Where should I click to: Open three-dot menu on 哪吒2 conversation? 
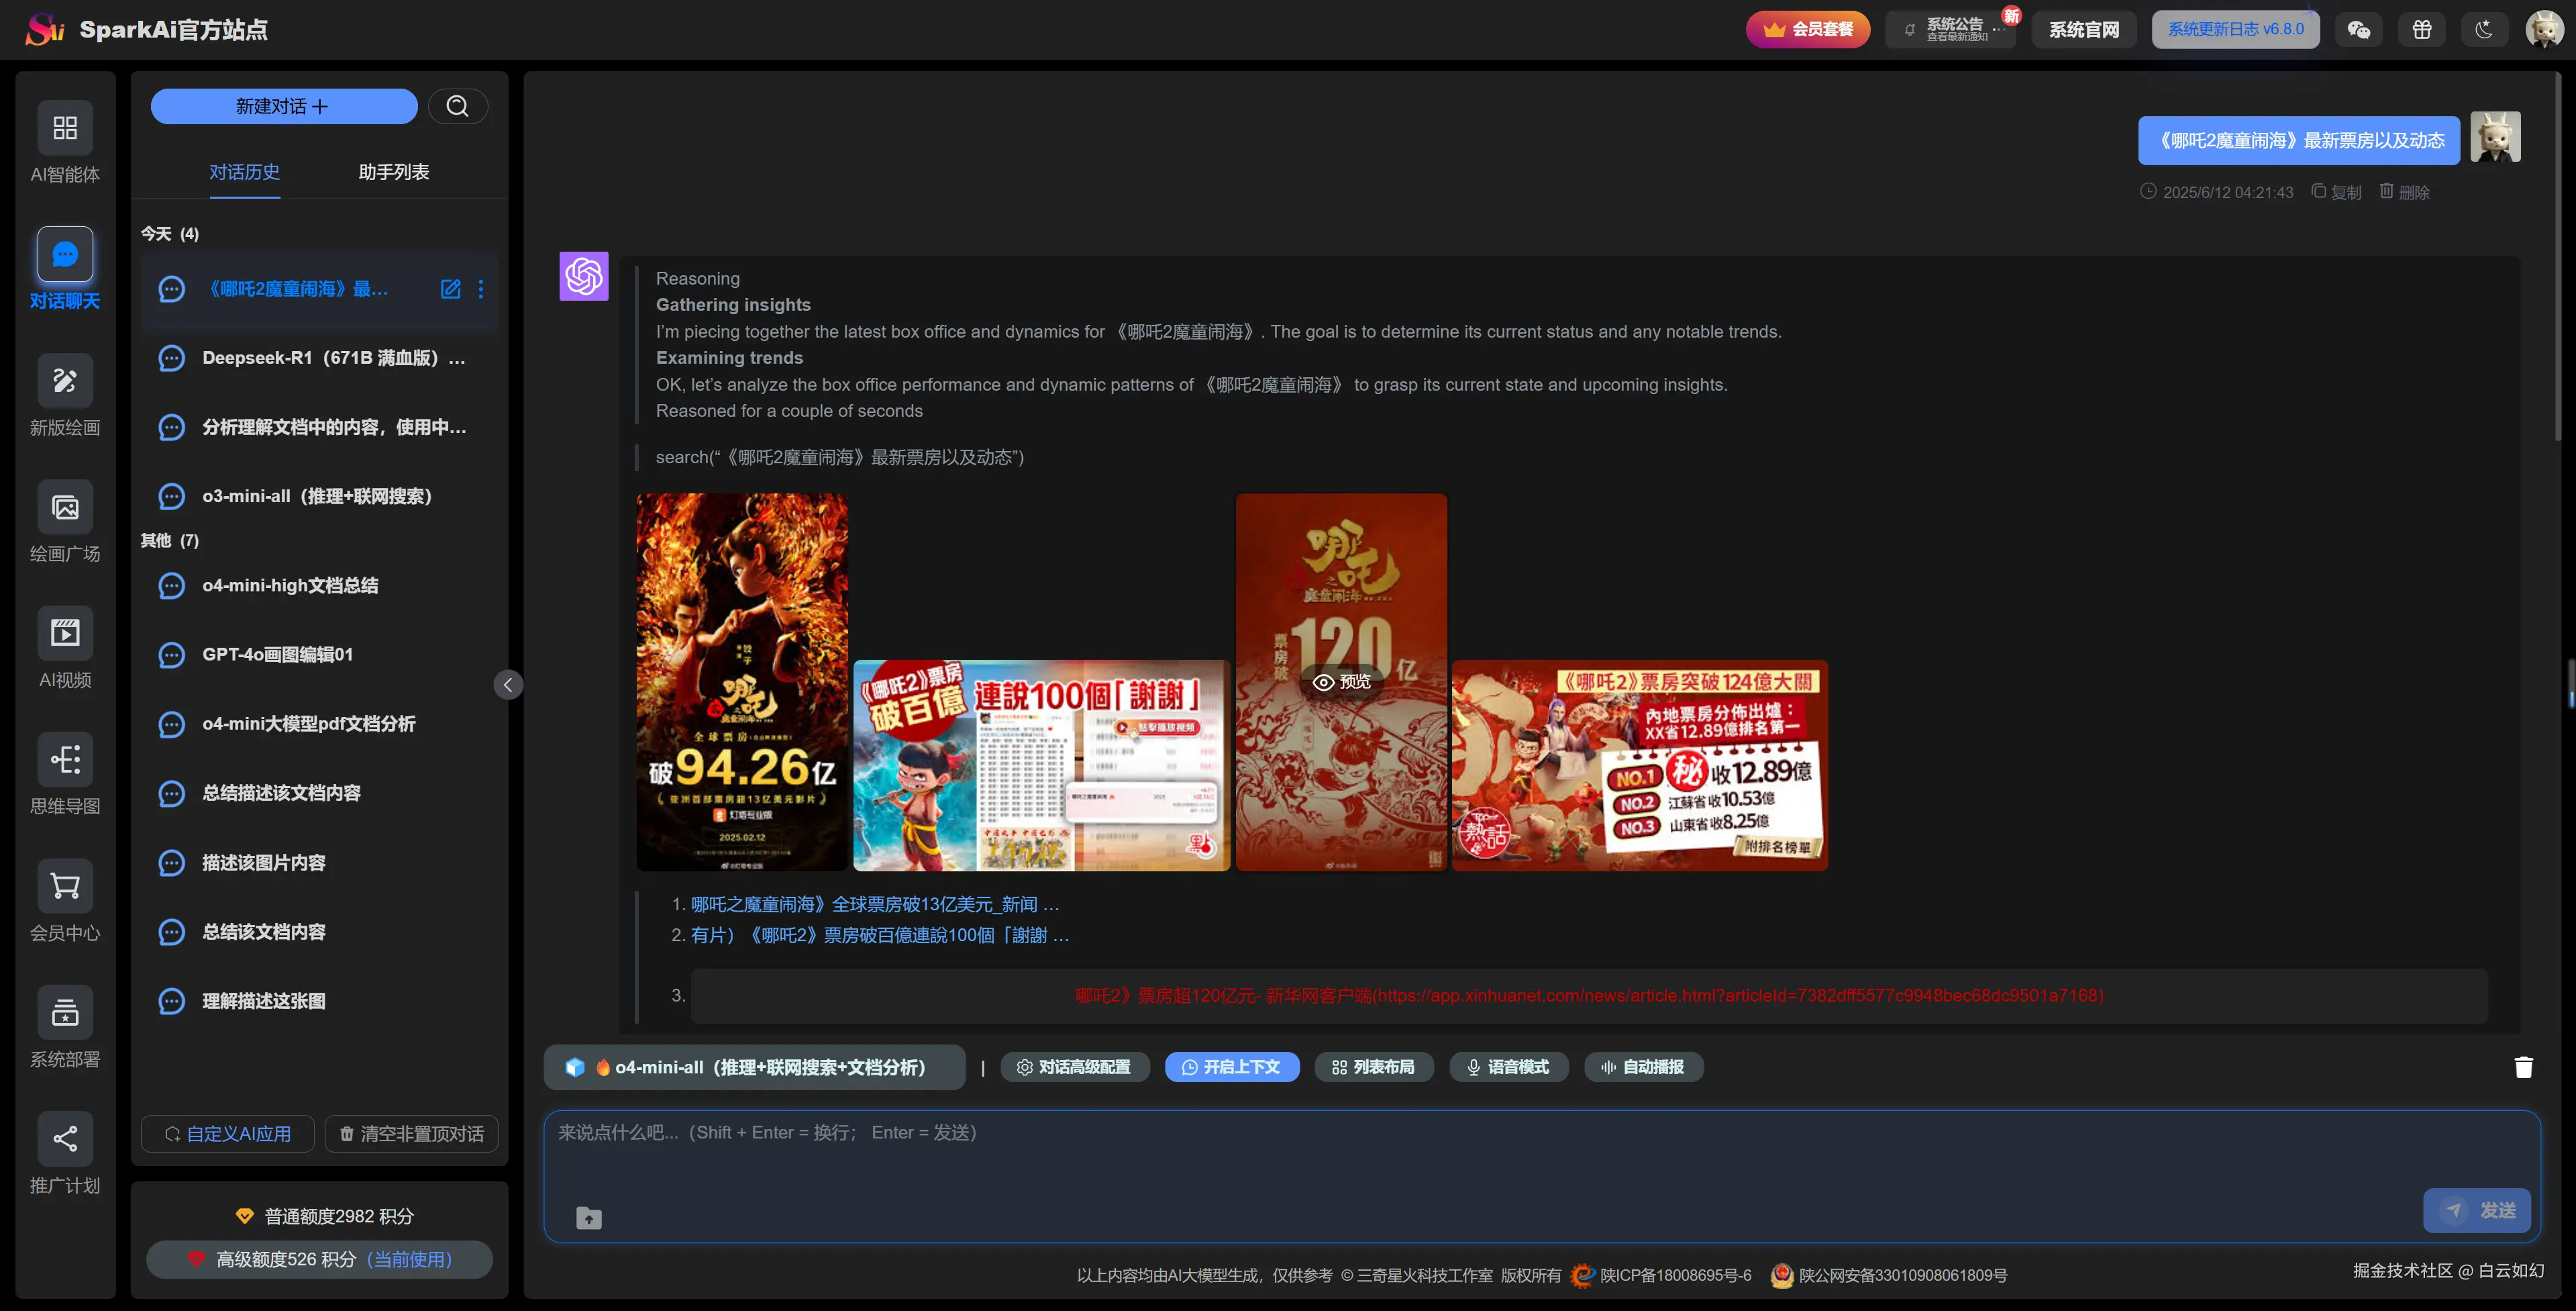481,289
